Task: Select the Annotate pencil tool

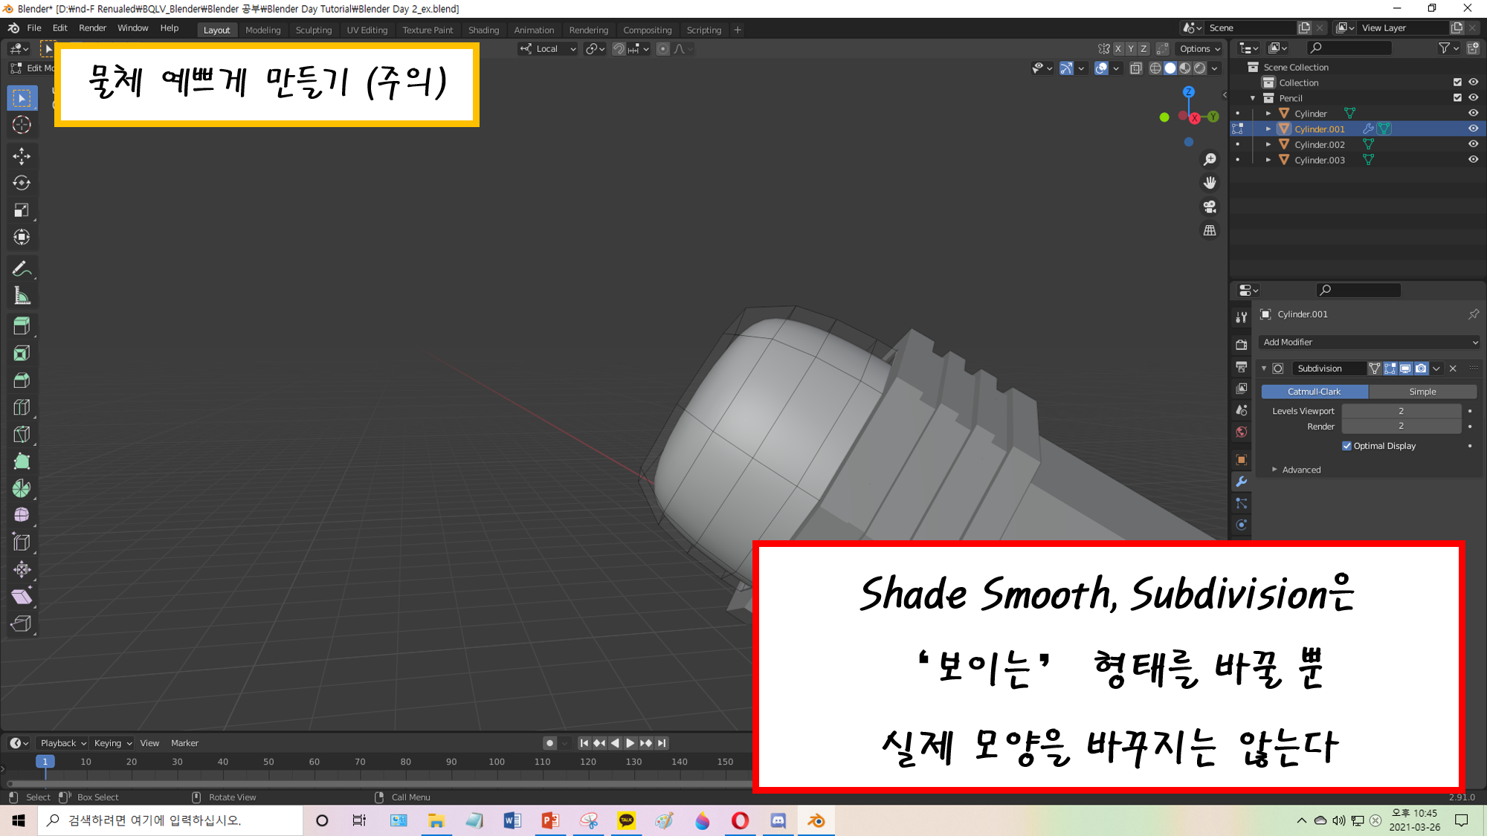Action: click(x=22, y=269)
